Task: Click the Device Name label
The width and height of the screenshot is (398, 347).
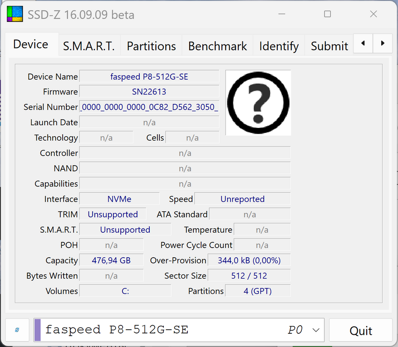Action: pos(53,77)
